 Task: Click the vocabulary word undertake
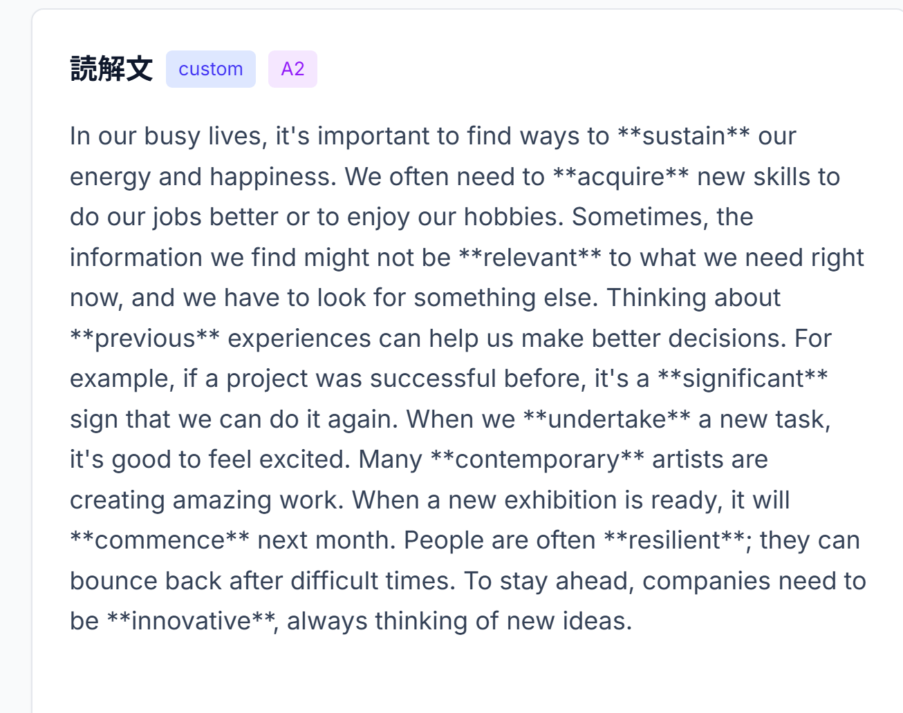point(606,419)
